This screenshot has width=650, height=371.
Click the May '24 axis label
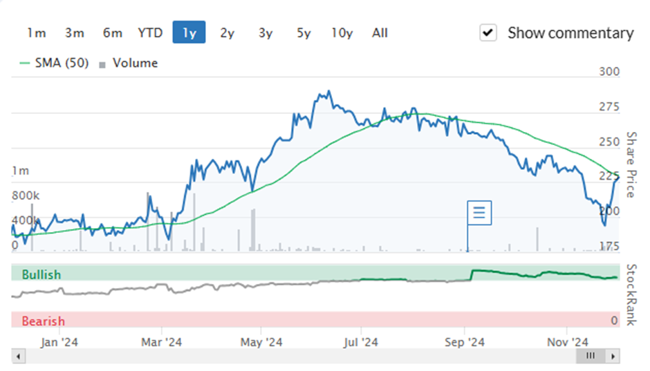click(261, 343)
